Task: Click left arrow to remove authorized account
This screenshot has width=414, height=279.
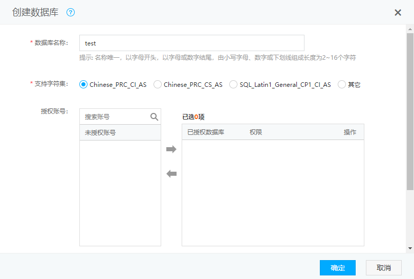Action: coord(171,174)
